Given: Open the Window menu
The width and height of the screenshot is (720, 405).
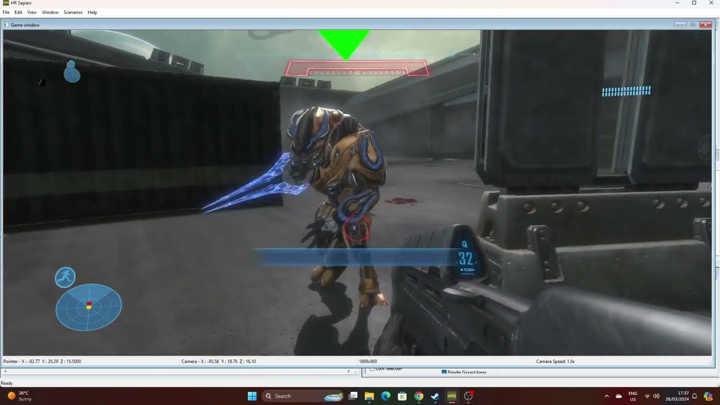Looking at the screenshot, I should [50, 12].
